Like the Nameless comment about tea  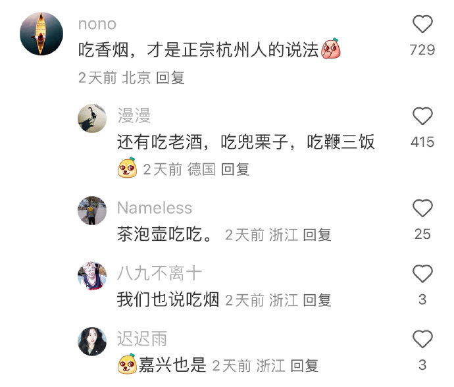(422, 208)
